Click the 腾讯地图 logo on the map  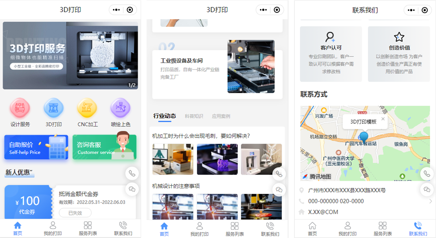(x=317, y=176)
